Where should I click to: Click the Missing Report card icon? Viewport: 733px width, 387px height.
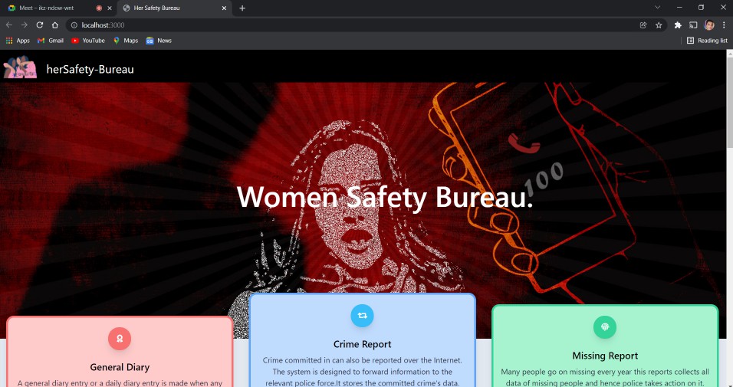(x=604, y=327)
